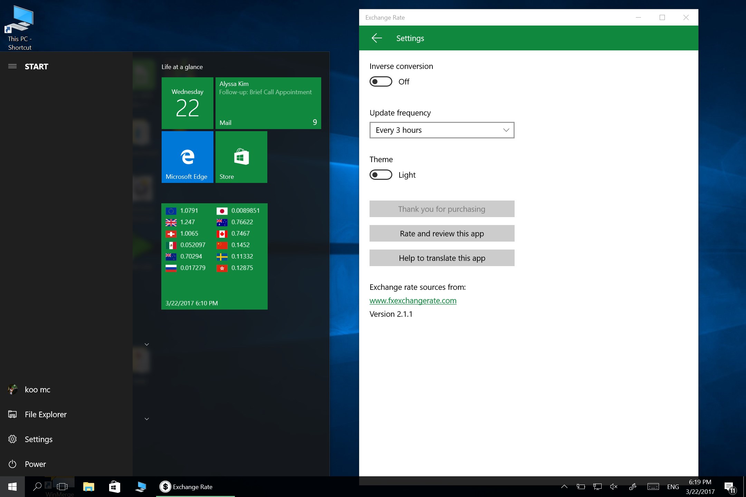This screenshot has width=746, height=497.
Task: Click Rate and review this app
Action: tap(442, 234)
